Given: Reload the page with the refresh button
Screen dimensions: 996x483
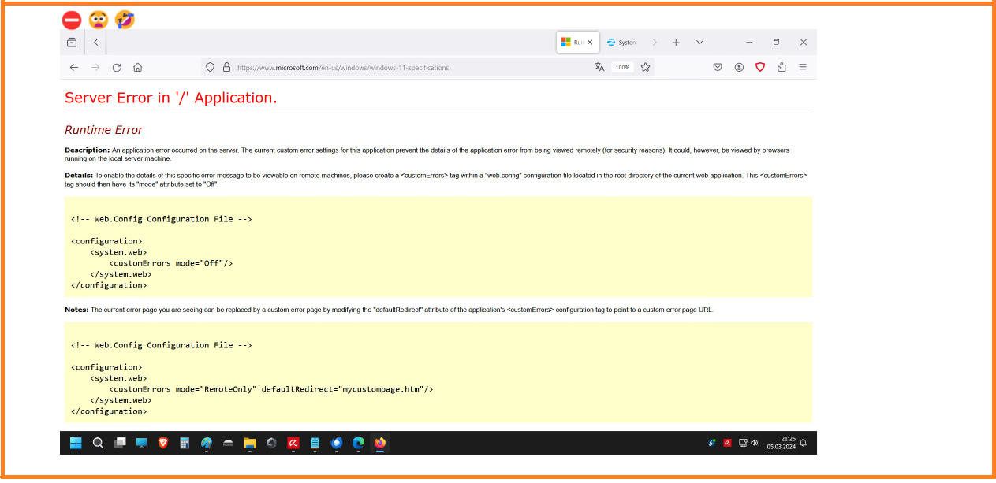Looking at the screenshot, I should 117,68.
